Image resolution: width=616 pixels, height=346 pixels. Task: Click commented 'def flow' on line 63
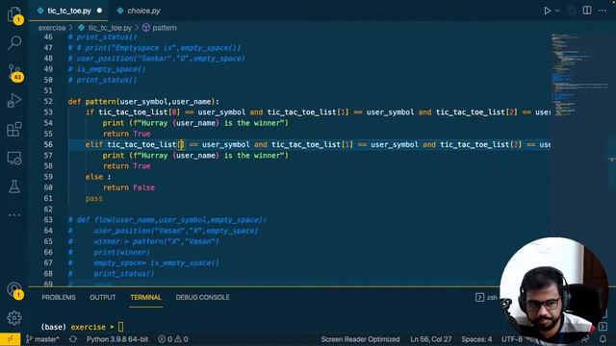tap(167, 220)
